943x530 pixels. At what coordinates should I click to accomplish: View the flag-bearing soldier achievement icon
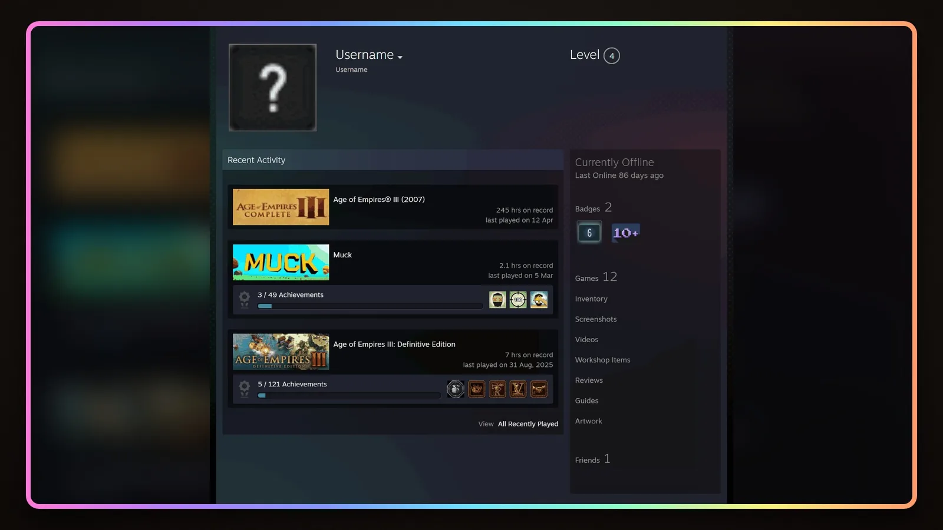[497, 389]
